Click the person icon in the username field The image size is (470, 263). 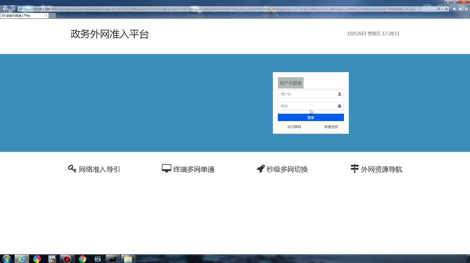(x=340, y=94)
